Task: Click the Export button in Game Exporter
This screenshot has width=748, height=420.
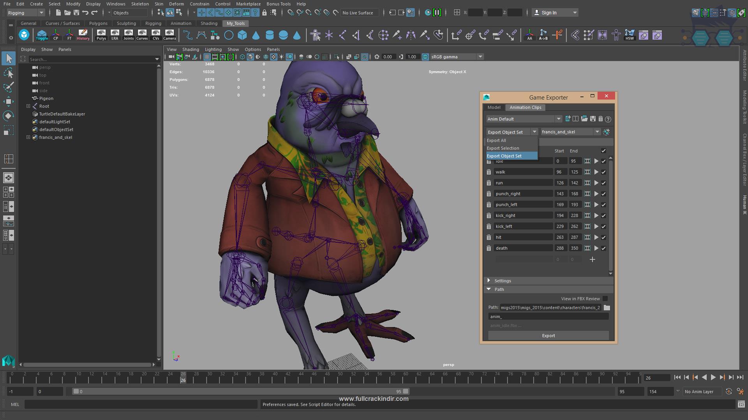Action: [x=548, y=335]
